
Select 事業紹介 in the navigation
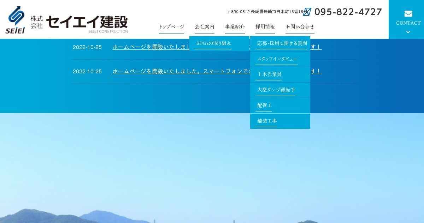(x=235, y=27)
